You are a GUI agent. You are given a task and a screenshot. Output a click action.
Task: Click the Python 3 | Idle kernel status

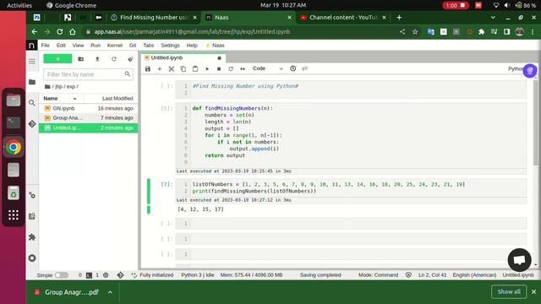[x=198, y=275]
